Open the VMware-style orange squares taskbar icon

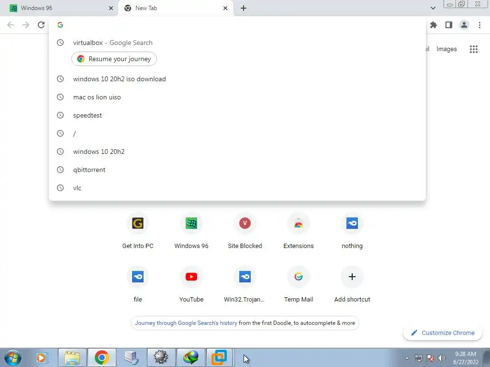[219, 357]
